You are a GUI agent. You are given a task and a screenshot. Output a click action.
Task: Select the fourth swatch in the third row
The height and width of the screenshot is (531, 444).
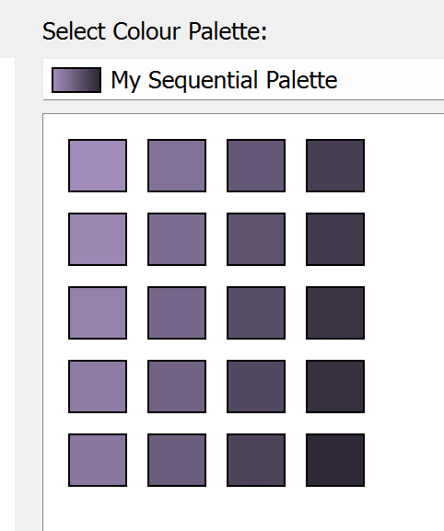(335, 313)
